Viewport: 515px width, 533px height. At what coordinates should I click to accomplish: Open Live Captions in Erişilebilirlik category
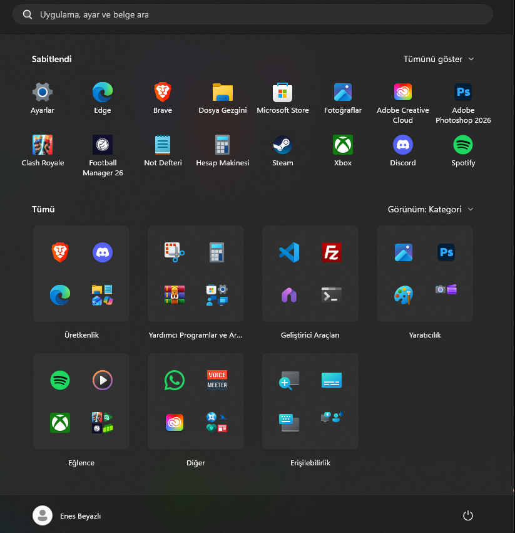coord(332,380)
